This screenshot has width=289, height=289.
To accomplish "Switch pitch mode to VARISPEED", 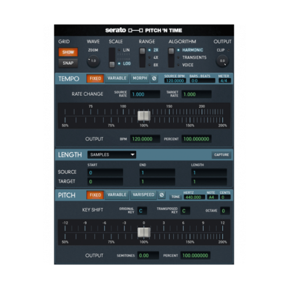I will (144, 195).
